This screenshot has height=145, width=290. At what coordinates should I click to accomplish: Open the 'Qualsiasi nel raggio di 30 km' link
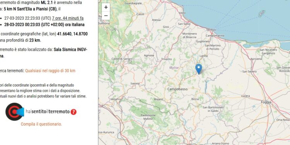[50, 71]
